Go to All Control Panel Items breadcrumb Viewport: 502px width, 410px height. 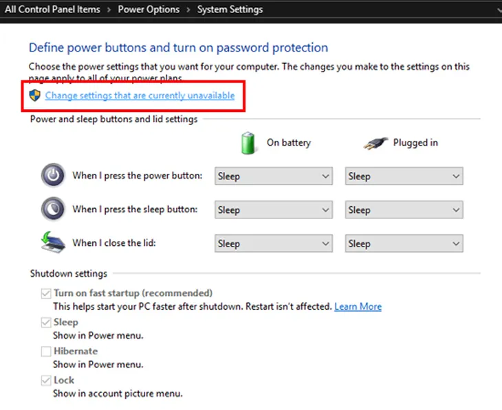click(52, 10)
